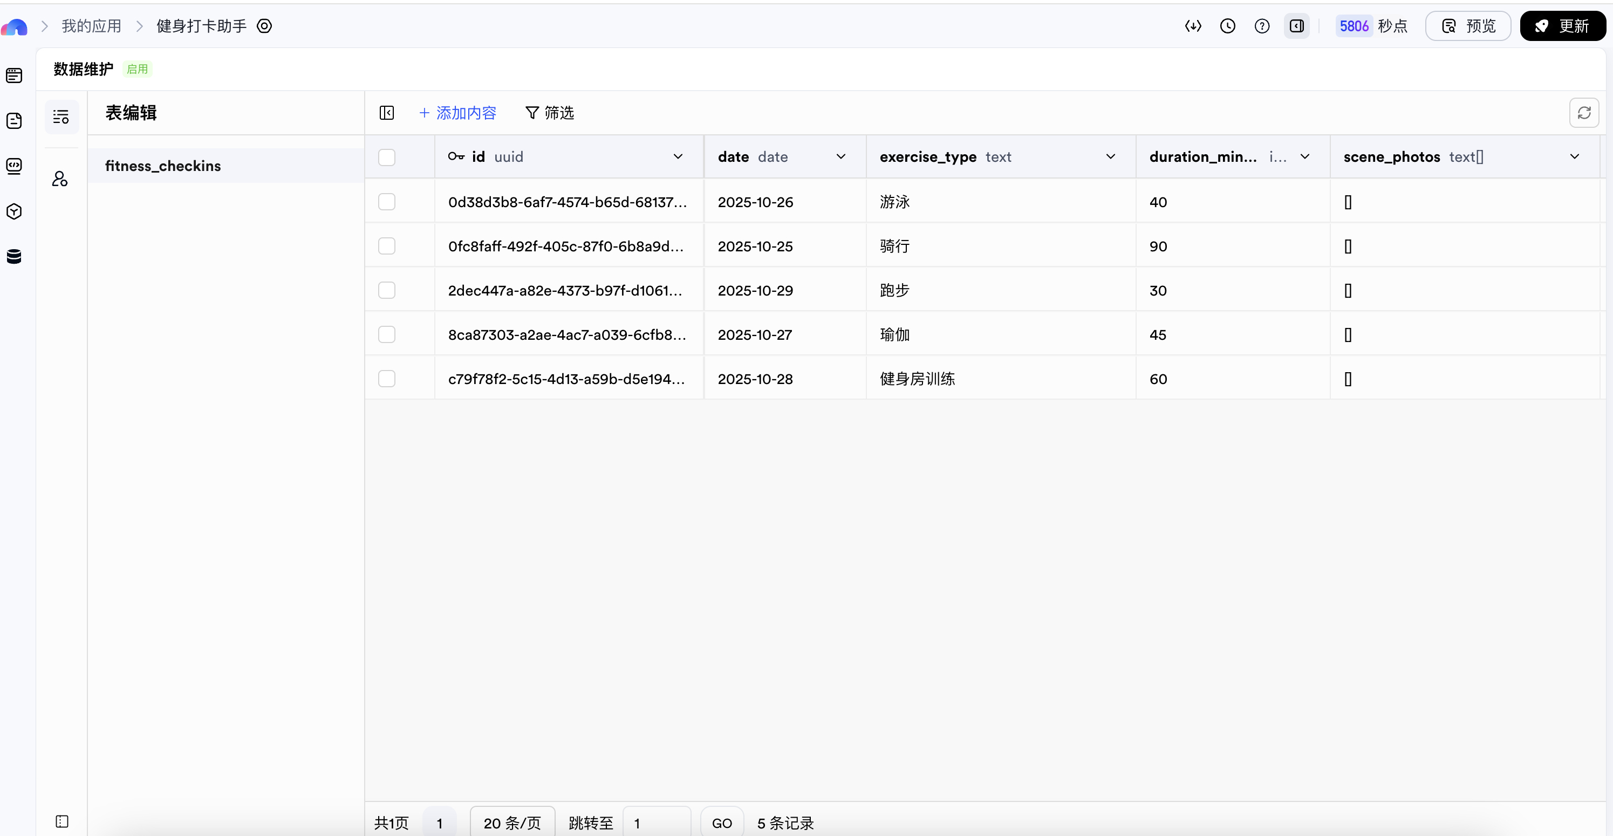This screenshot has width=1613, height=836.
Task: Toggle the right side panel icon
Action: [x=1296, y=26]
